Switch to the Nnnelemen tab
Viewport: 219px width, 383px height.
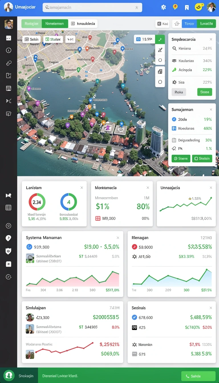coord(55,24)
